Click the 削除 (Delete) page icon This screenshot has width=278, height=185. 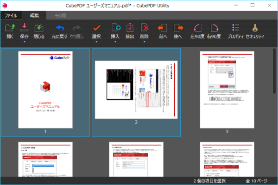click(x=144, y=27)
